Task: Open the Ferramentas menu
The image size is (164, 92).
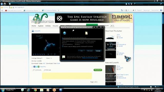Action: point(155,10)
